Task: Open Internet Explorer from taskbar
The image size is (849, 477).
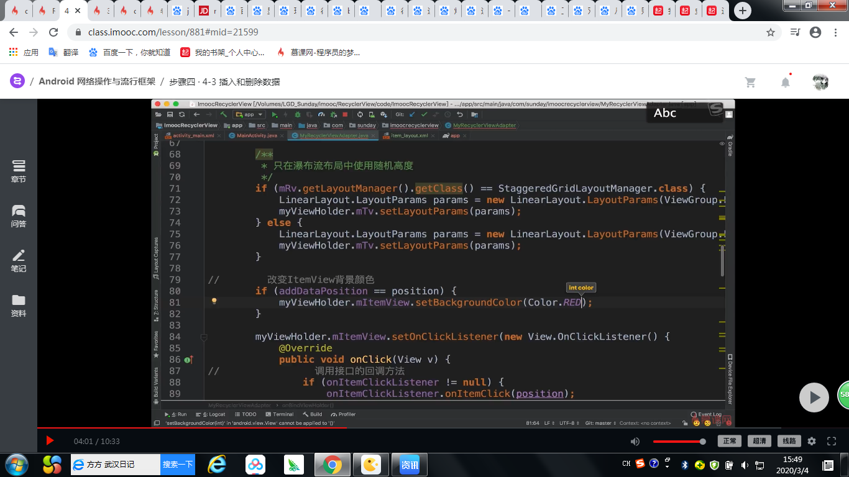Action: 217,464
